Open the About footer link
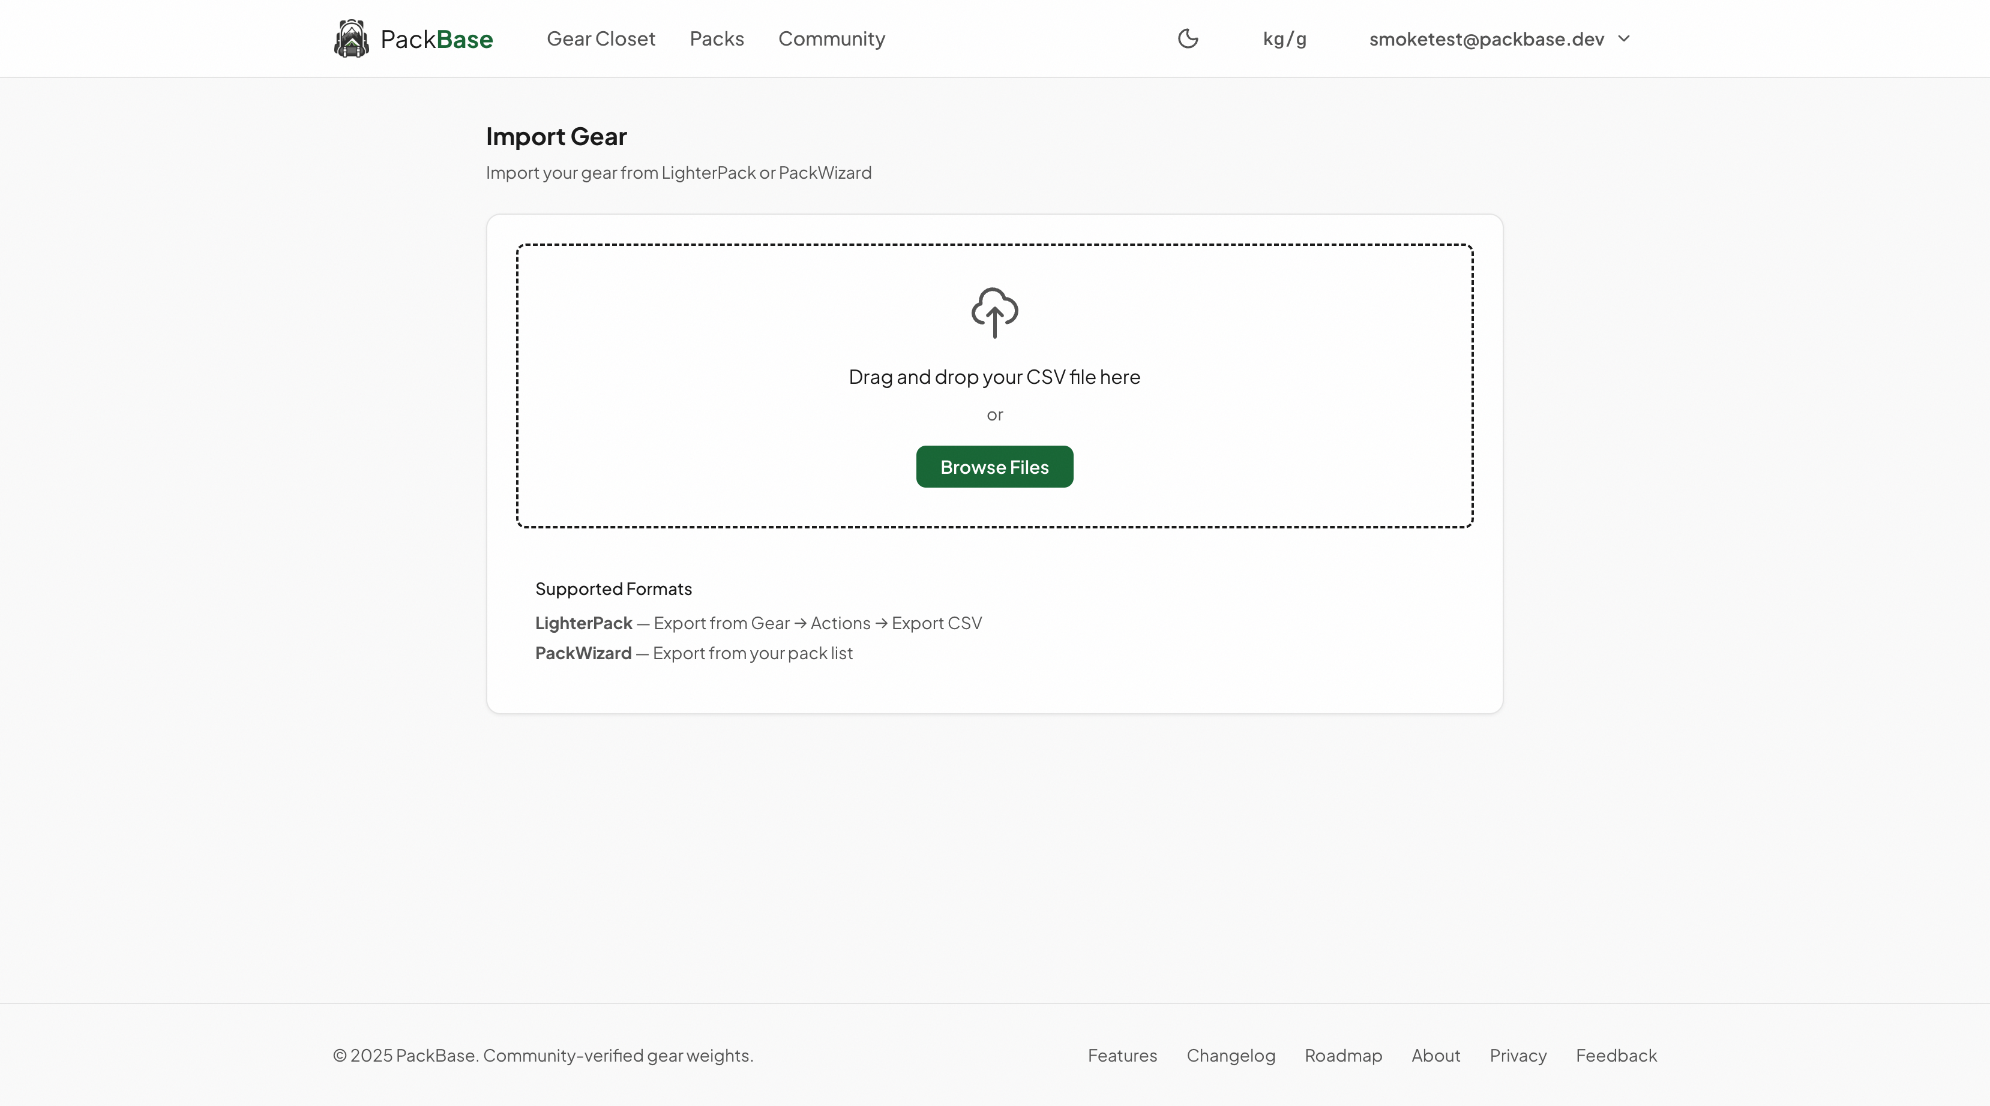The image size is (1990, 1106). (x=1435, y=1055)
